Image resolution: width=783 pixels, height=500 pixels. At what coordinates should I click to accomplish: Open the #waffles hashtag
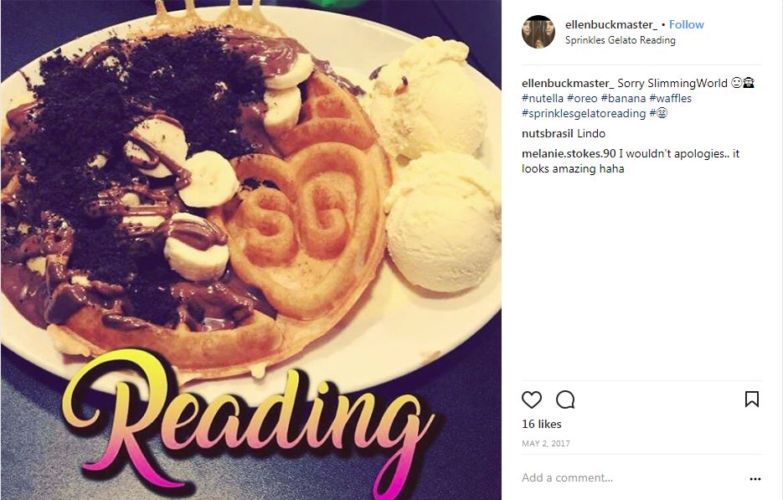coord(670,98)
